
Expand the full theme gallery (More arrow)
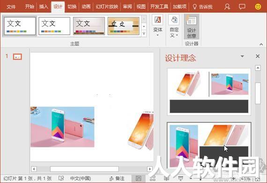(144, 33)
